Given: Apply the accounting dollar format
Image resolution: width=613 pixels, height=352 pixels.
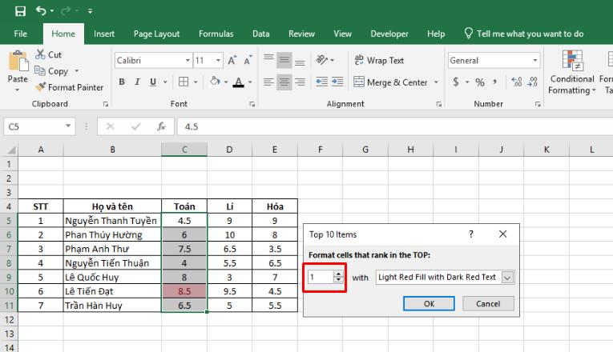Looking at the screenshot, I should (456, 82).
